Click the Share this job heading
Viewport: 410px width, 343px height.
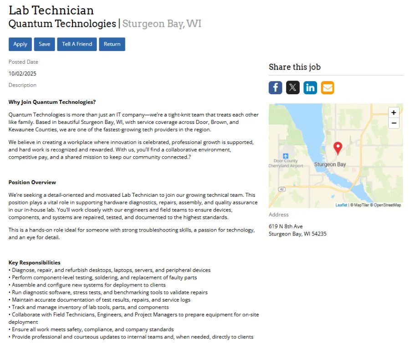[x=295, y=67]
